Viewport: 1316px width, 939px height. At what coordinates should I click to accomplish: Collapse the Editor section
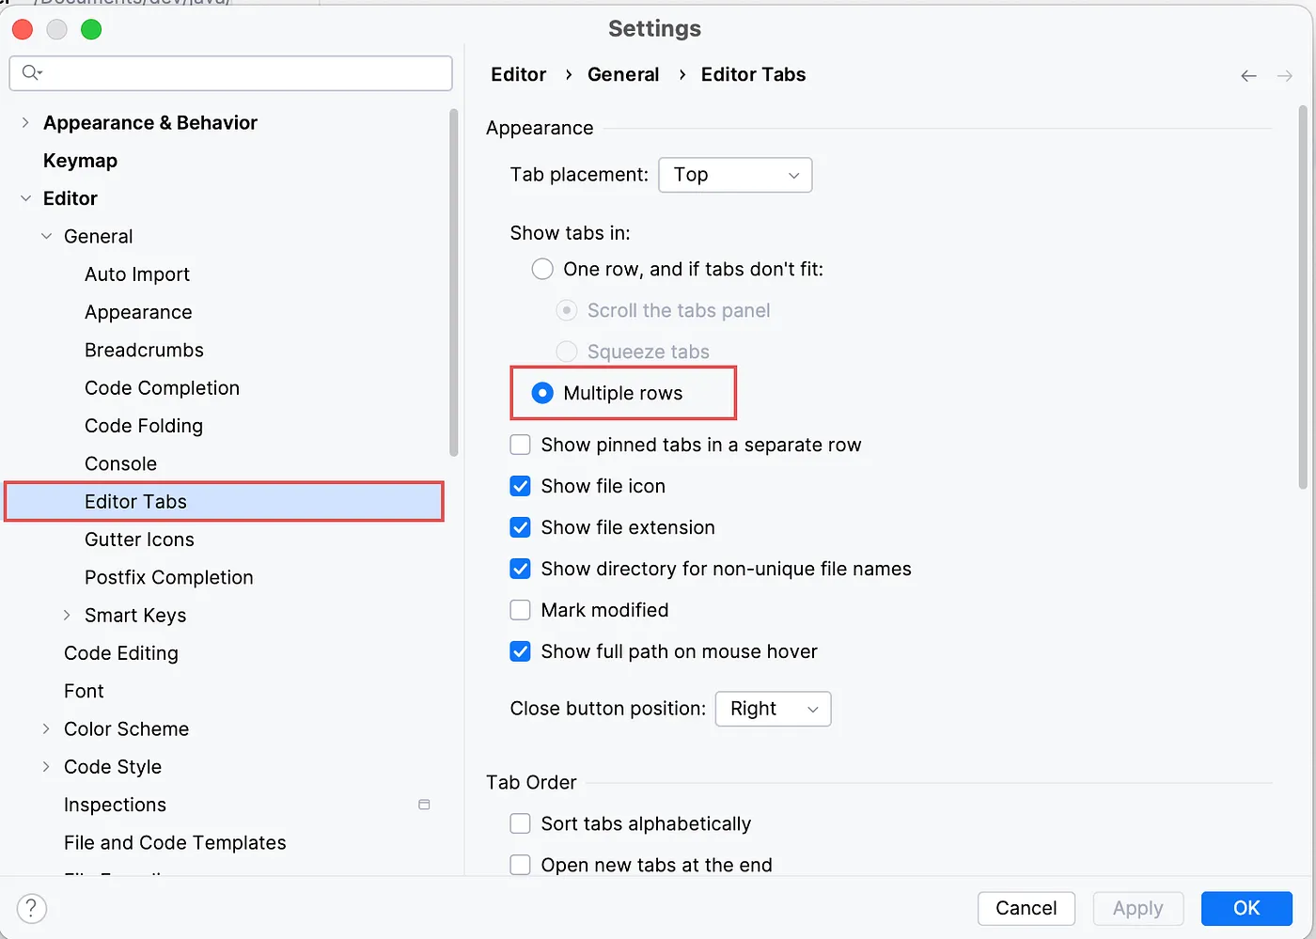(x=24, y=198)
